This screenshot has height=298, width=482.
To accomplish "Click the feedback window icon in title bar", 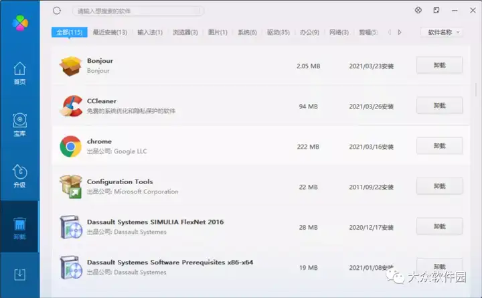I will click(x=436, y=10).
